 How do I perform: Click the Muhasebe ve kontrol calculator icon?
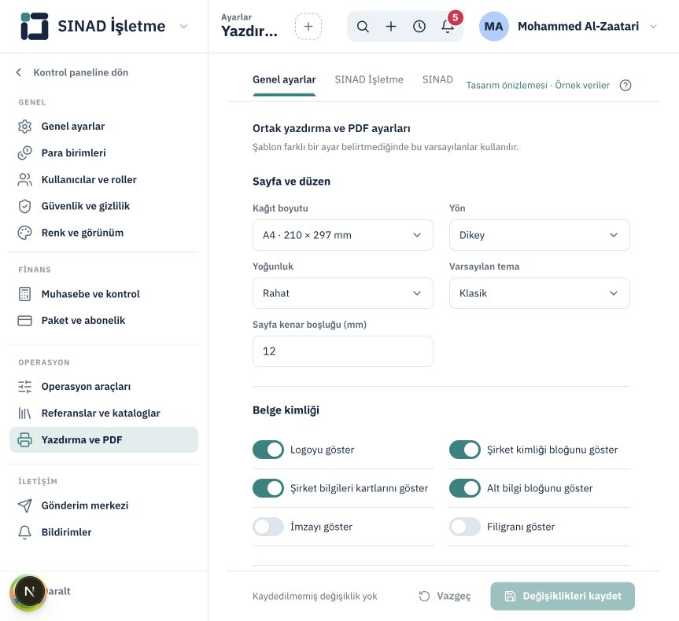[24, 294]
